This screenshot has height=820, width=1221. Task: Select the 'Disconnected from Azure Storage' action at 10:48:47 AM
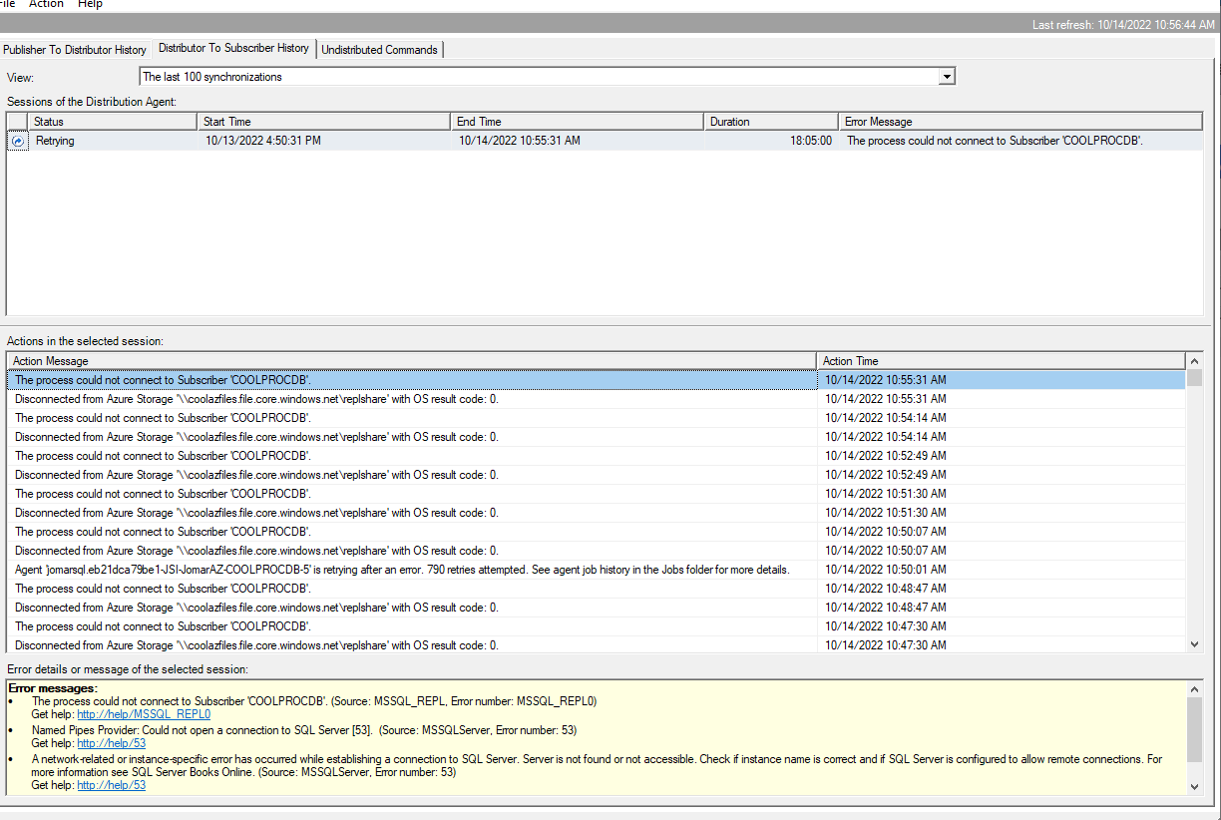coord(597,608)
